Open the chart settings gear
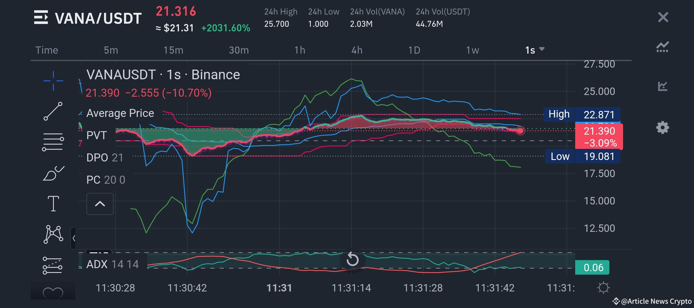Viewport: 694px width, 308px height. [663, 127]
